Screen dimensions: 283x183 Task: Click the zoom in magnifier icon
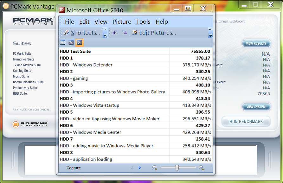201,168
